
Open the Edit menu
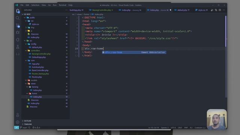coord(27,5)
